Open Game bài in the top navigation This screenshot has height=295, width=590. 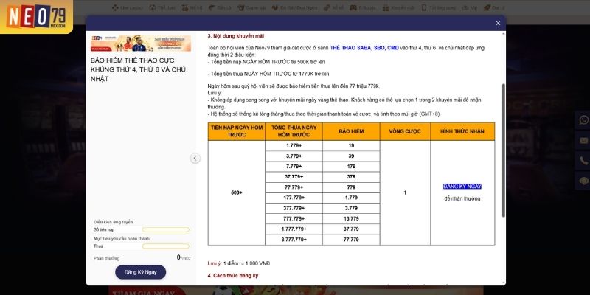pos(251,7)
